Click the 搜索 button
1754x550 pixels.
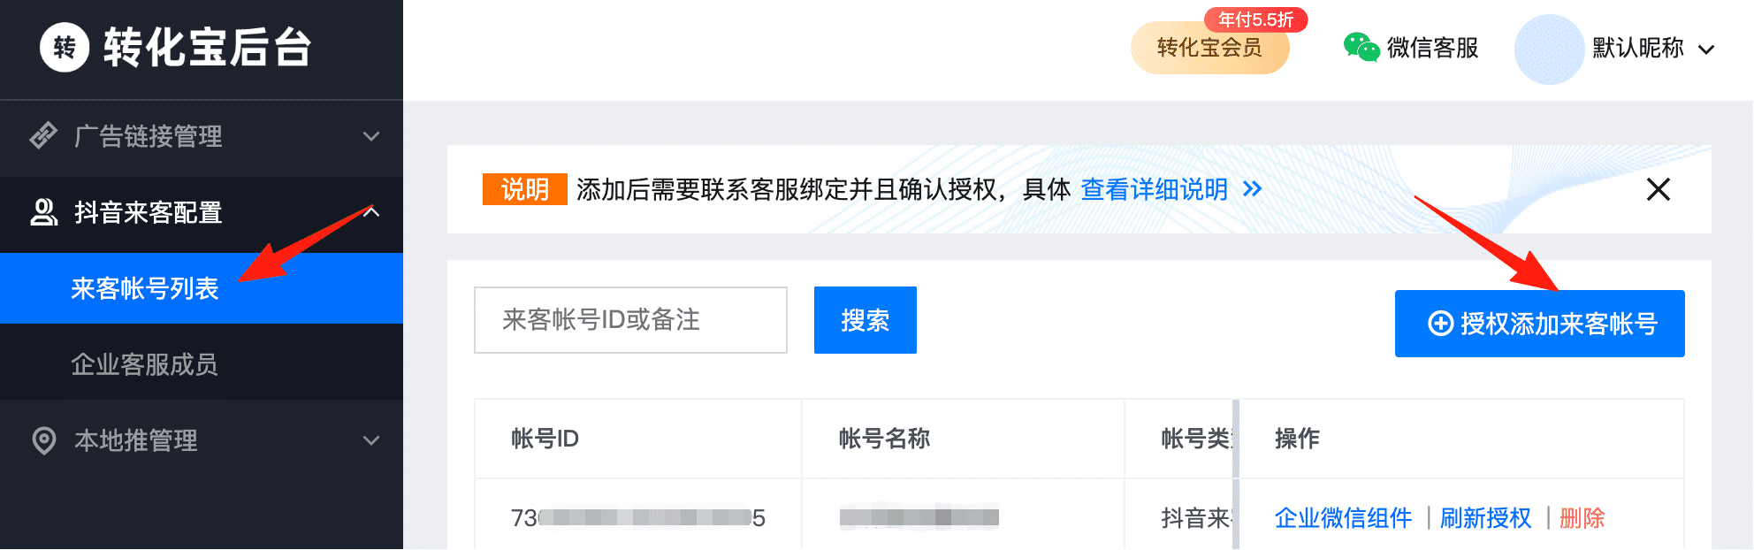(x=865, y=320)
